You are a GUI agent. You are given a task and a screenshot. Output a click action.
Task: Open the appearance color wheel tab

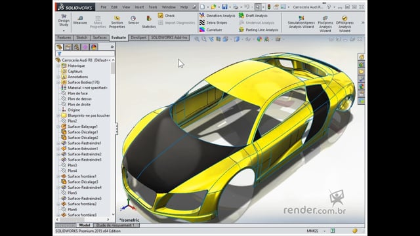click(94, 47)
